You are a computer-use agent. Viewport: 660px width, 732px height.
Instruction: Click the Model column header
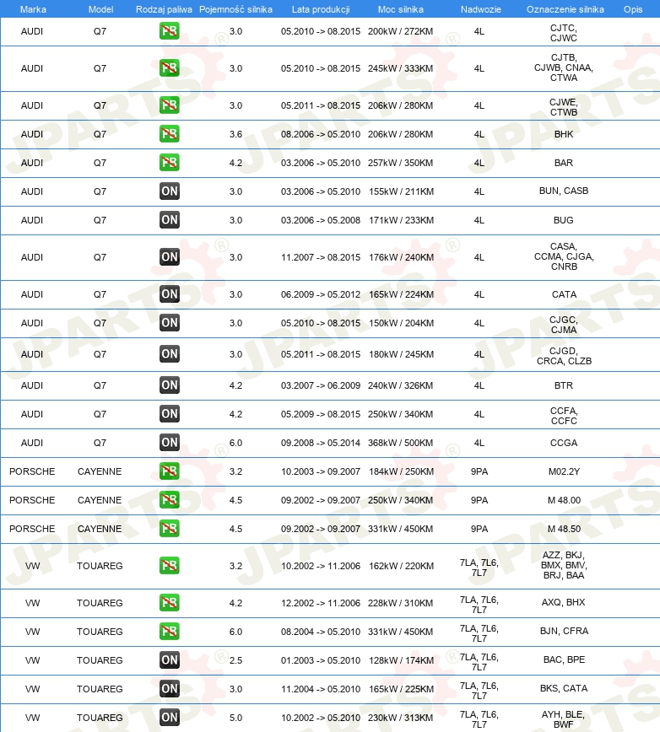tap(101, 9)
